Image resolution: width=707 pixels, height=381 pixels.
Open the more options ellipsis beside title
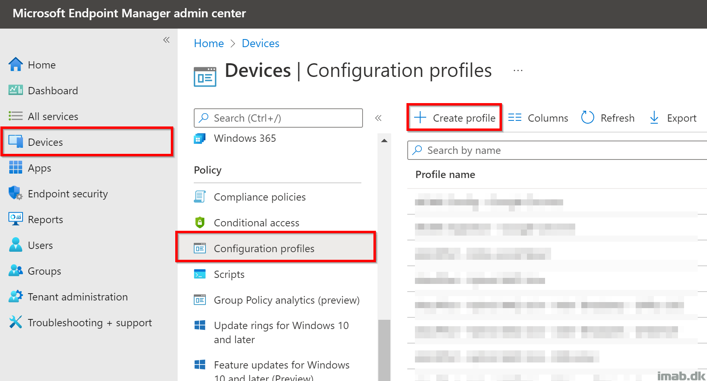pyautogui.click(x=518, y=70)
